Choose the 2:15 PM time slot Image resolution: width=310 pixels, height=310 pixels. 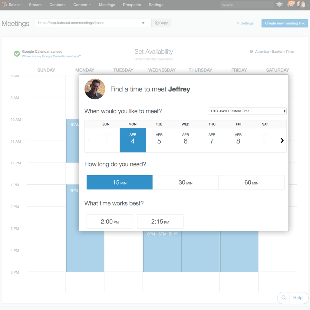point(160,221)
